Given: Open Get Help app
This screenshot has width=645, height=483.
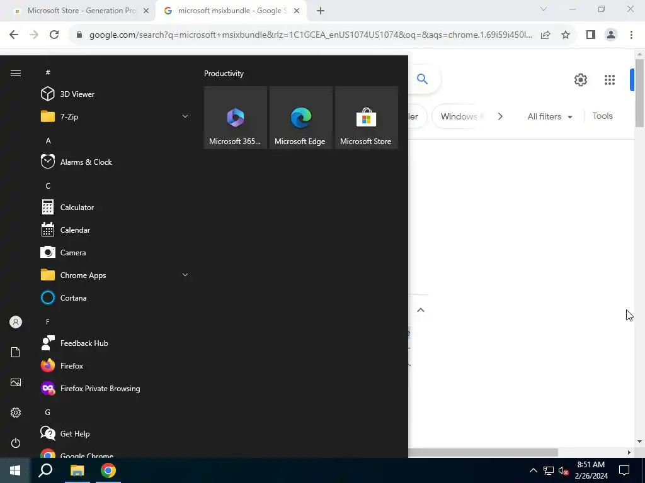Looking at the screenshot, I should [x=115, y=434].
